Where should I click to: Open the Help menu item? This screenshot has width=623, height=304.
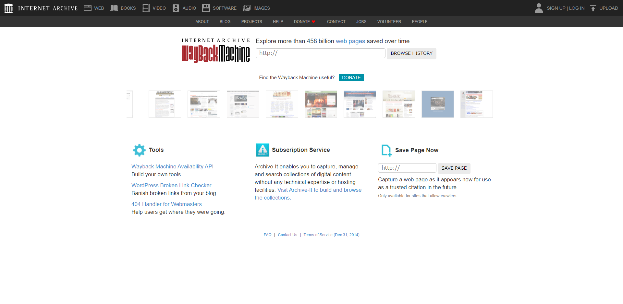[x=278, y=22]
